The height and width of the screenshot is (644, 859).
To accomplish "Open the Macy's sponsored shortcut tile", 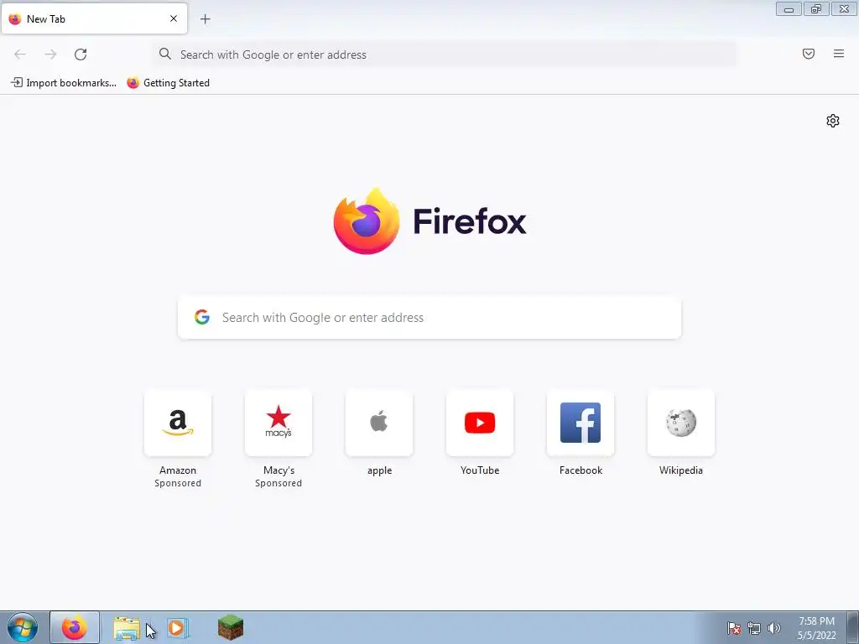I will coord(279,423).
